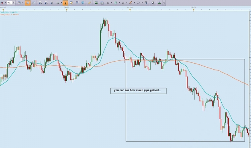Click the yellow note icon
This screenshot has height=148, width=251.
pos(71,2)
